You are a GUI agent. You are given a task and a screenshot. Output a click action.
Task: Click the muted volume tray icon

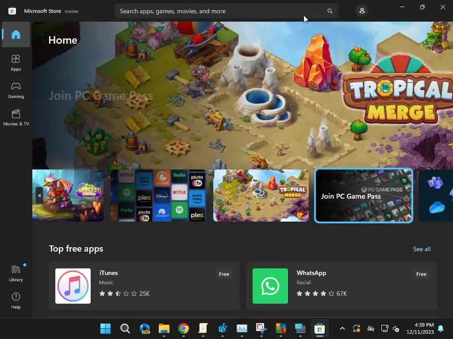[396, 328]
